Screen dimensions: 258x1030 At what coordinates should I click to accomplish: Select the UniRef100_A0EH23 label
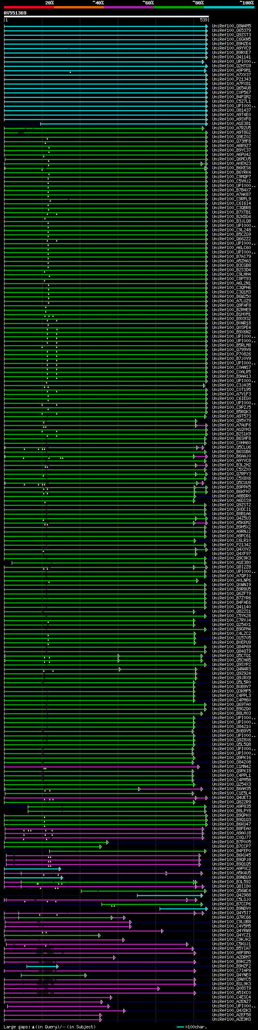coord(231,164)
